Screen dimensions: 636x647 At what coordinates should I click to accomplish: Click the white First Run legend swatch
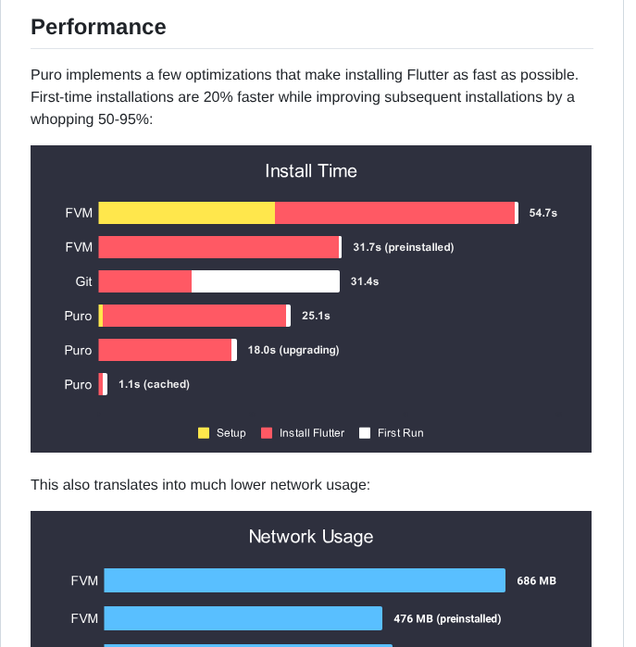(365, 432)
